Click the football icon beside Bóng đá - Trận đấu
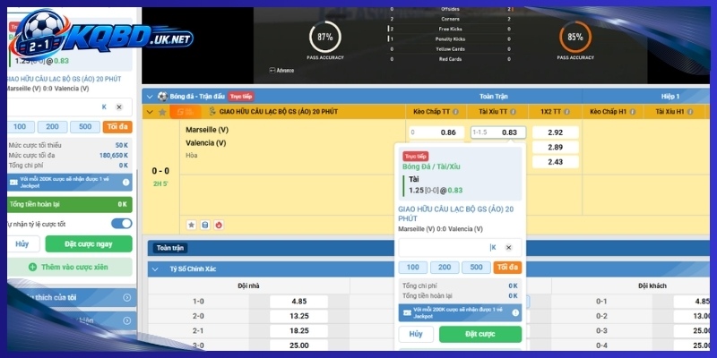This screenshot has height=358, width=717. (x=162, y=97)
